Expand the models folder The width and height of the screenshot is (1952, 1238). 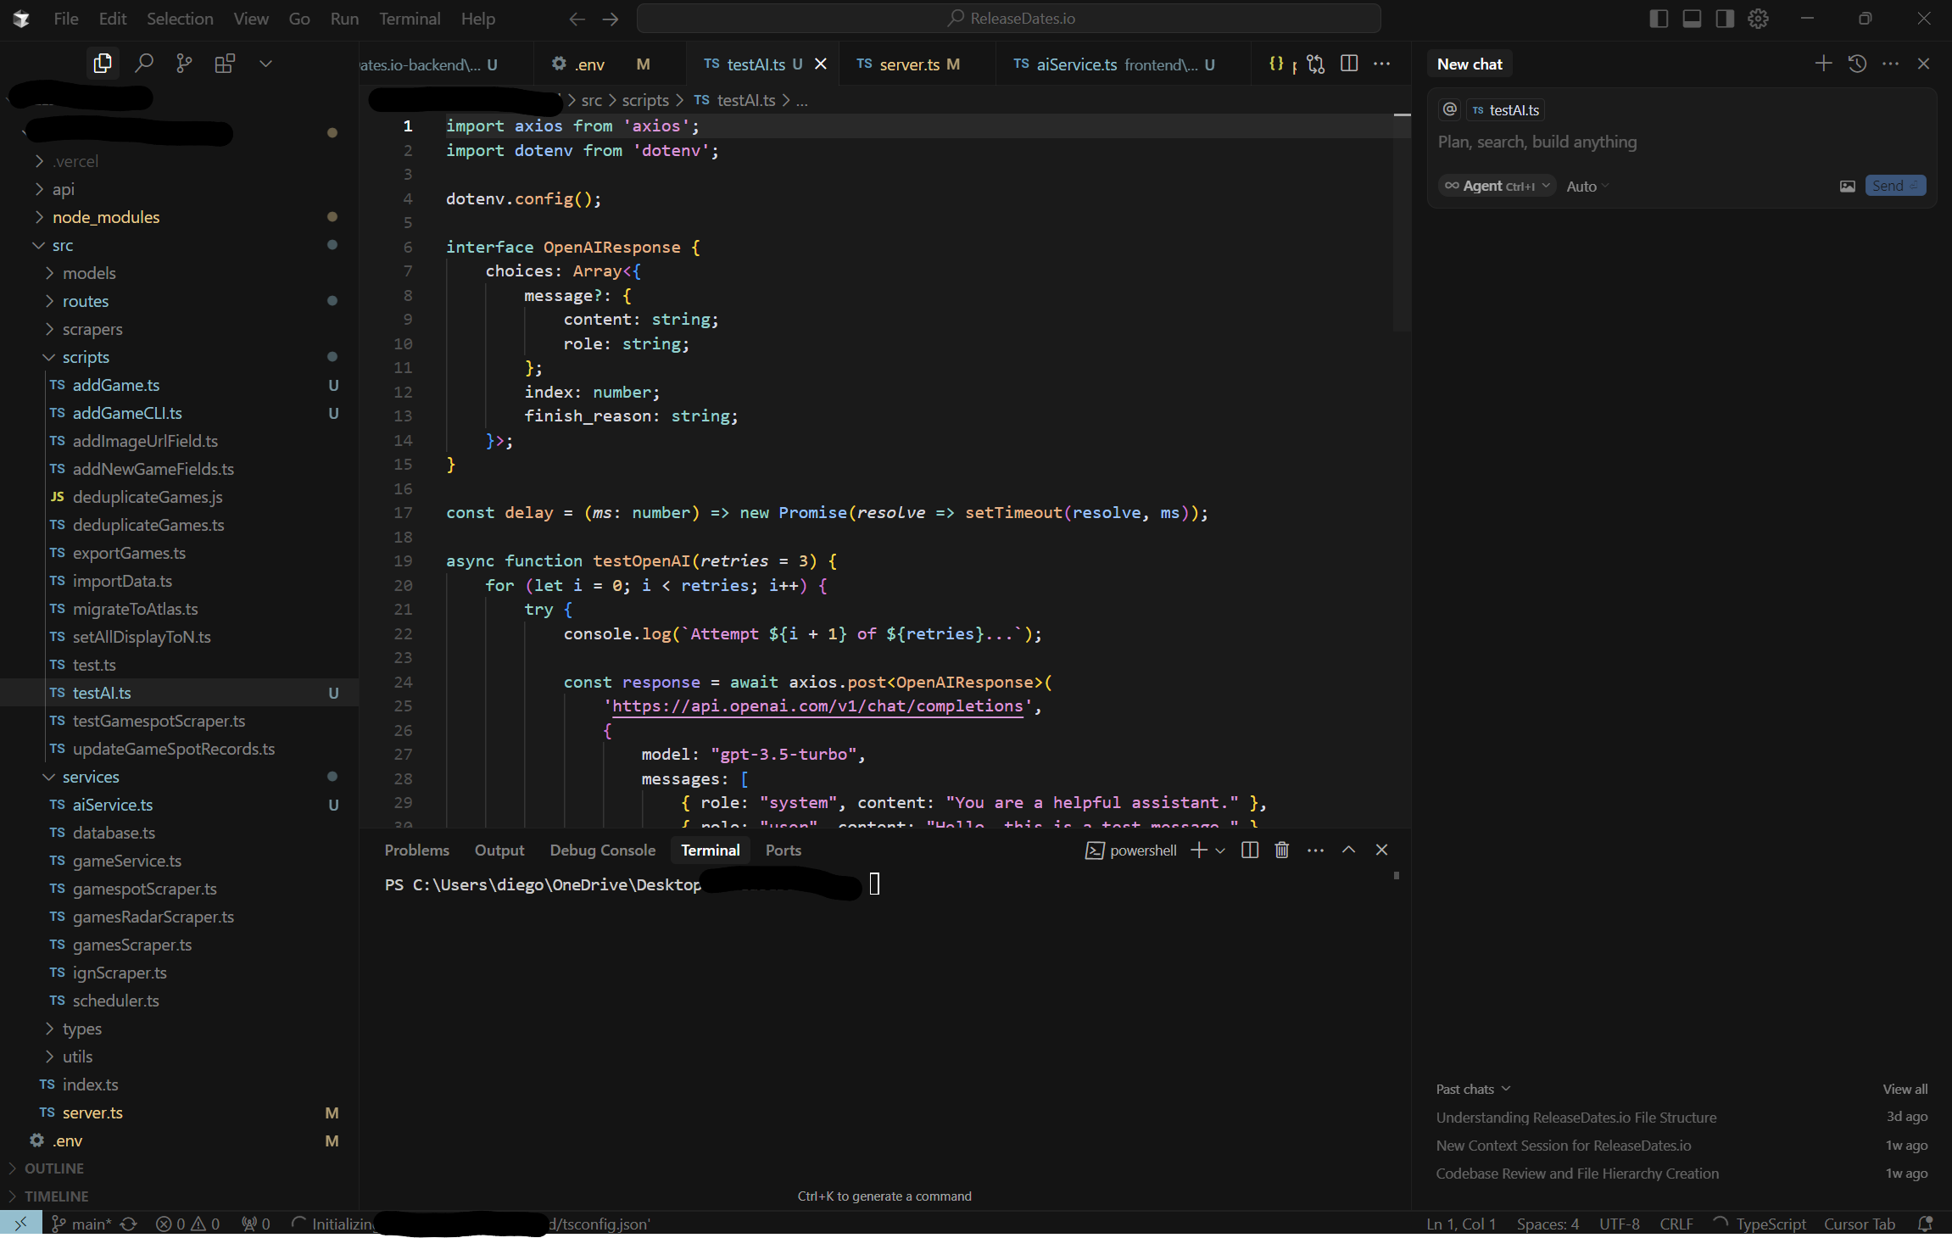89,273
